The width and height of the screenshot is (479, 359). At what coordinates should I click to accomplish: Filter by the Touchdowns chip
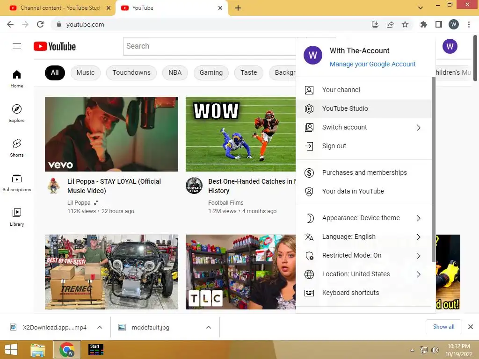pyautogui.click(x=131, y=72)
